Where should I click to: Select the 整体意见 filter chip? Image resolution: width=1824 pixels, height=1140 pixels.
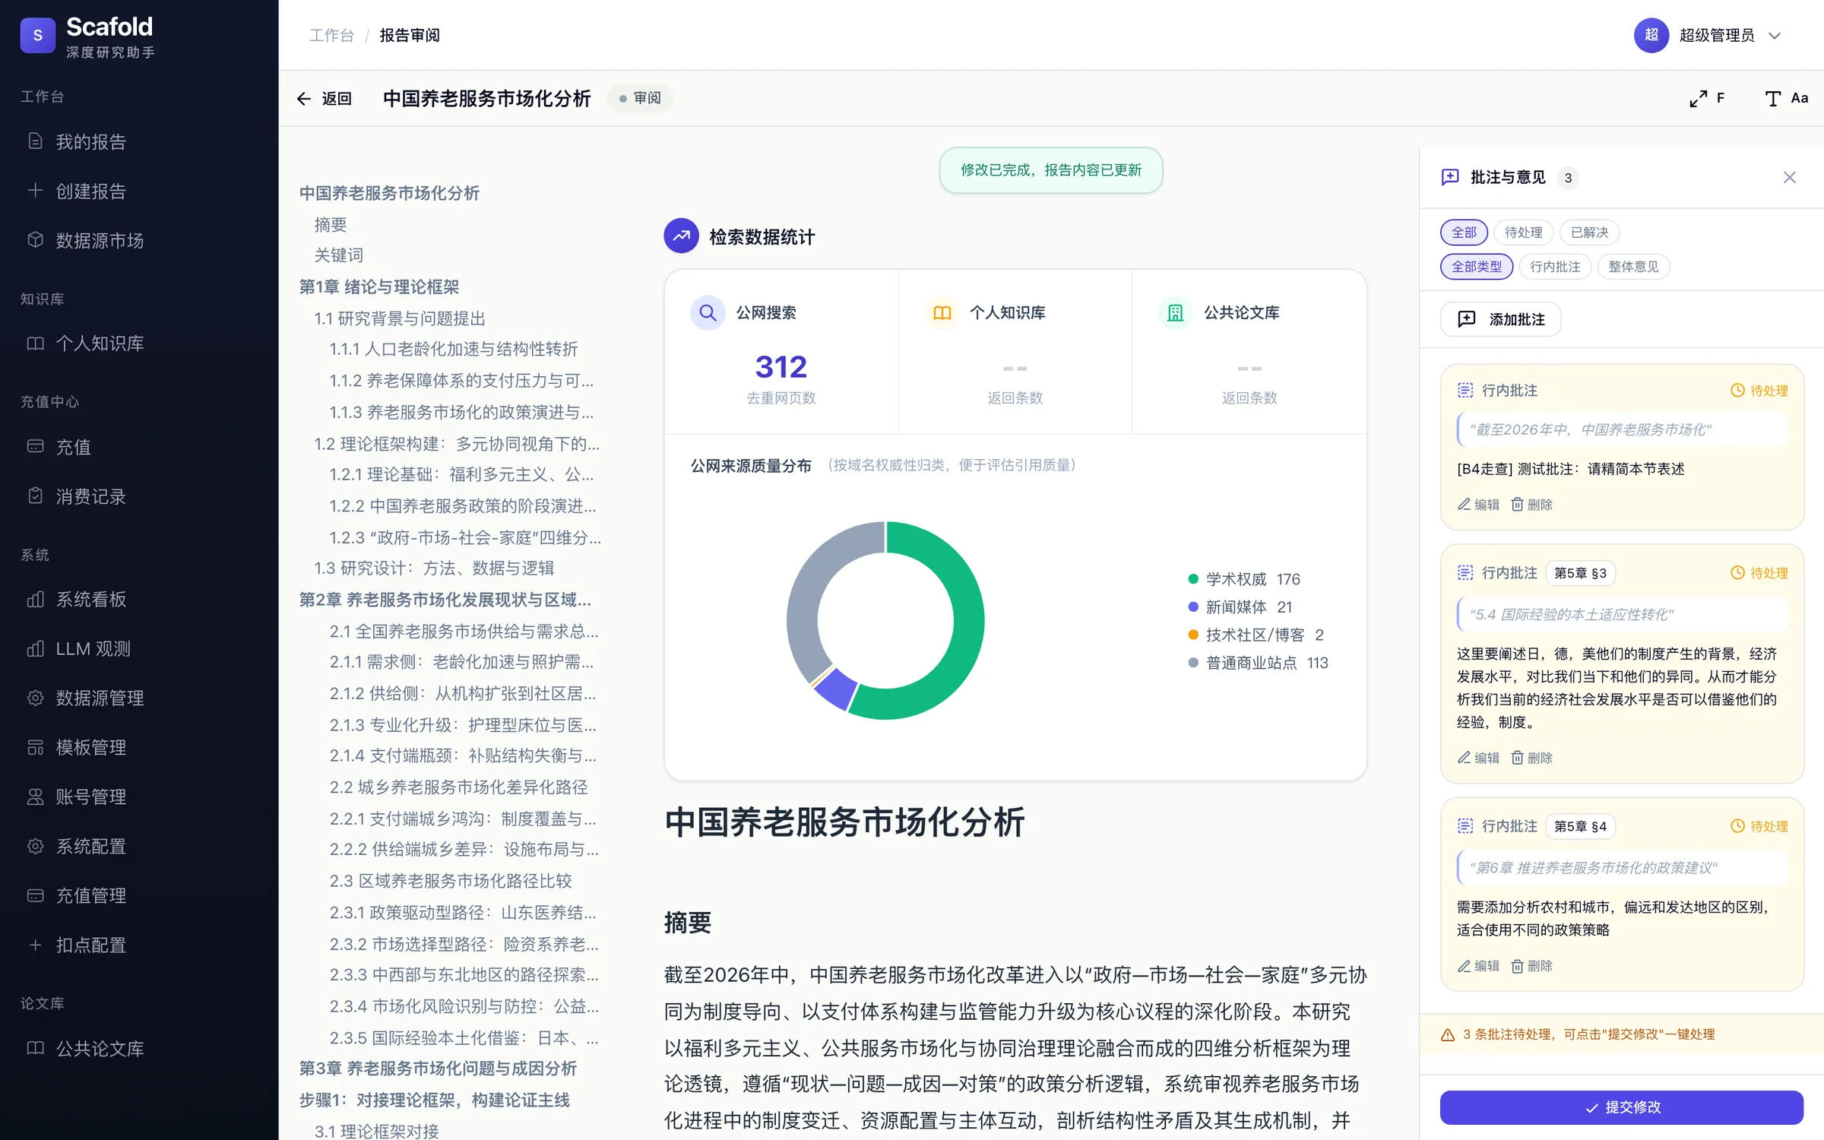1633,267
